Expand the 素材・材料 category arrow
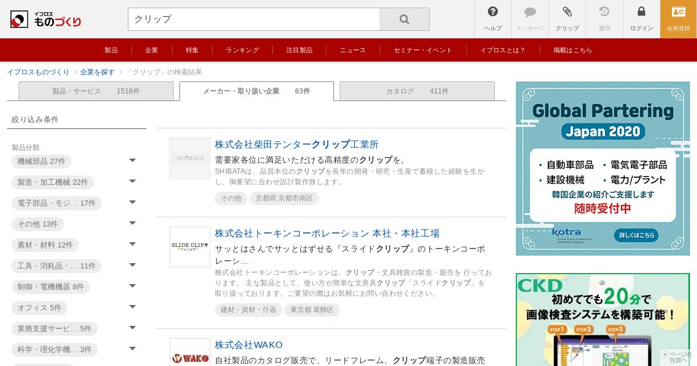 pyautogui.click(x=132, y=244)
